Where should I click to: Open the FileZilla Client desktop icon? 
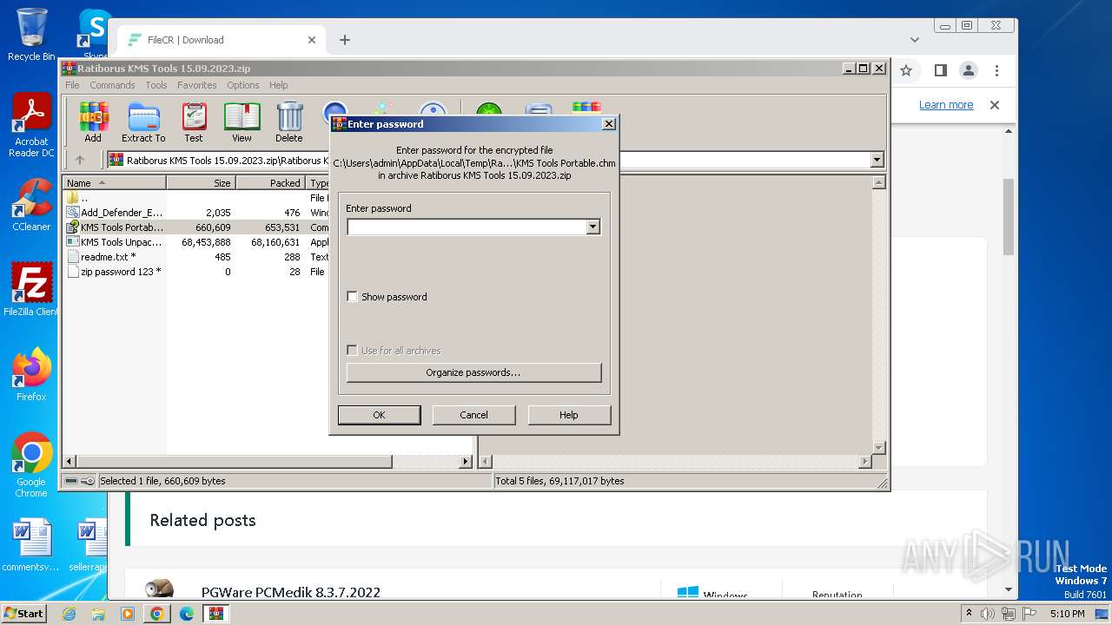31,290
